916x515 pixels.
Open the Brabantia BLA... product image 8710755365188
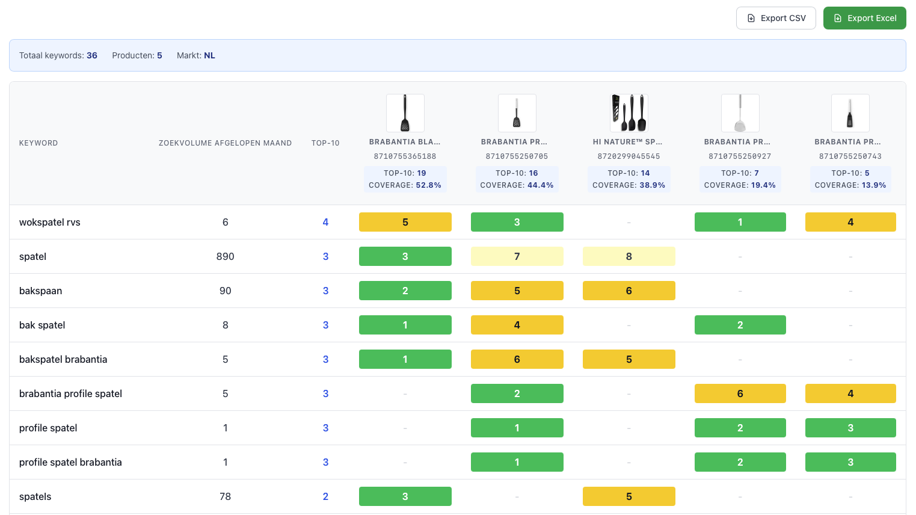point(405,113)
